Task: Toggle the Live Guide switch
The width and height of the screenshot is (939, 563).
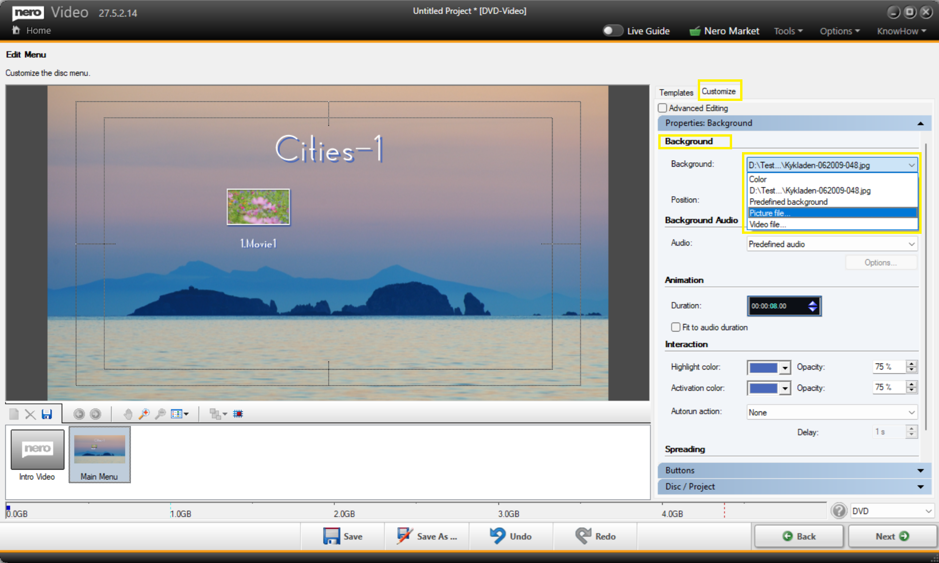Action: [612, 31]
